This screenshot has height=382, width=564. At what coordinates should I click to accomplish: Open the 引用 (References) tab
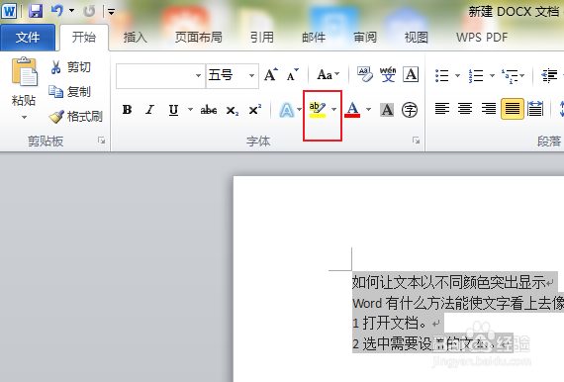click(x=262, y=37)
